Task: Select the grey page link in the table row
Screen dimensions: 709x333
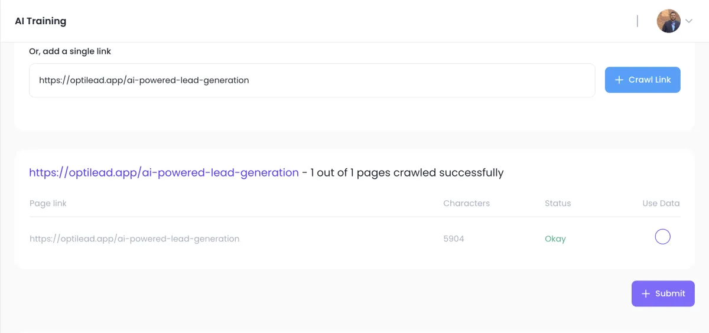Action: (134, 239)
